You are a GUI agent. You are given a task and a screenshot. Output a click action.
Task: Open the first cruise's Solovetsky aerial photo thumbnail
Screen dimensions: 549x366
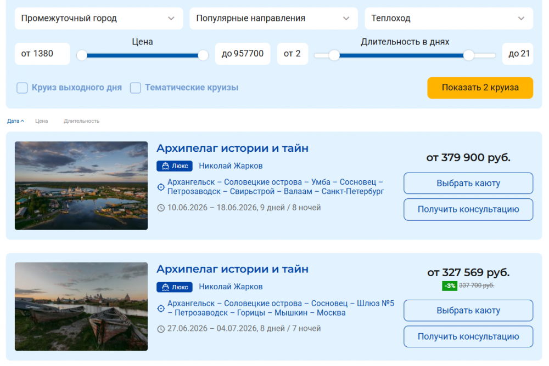pos(81,186)
